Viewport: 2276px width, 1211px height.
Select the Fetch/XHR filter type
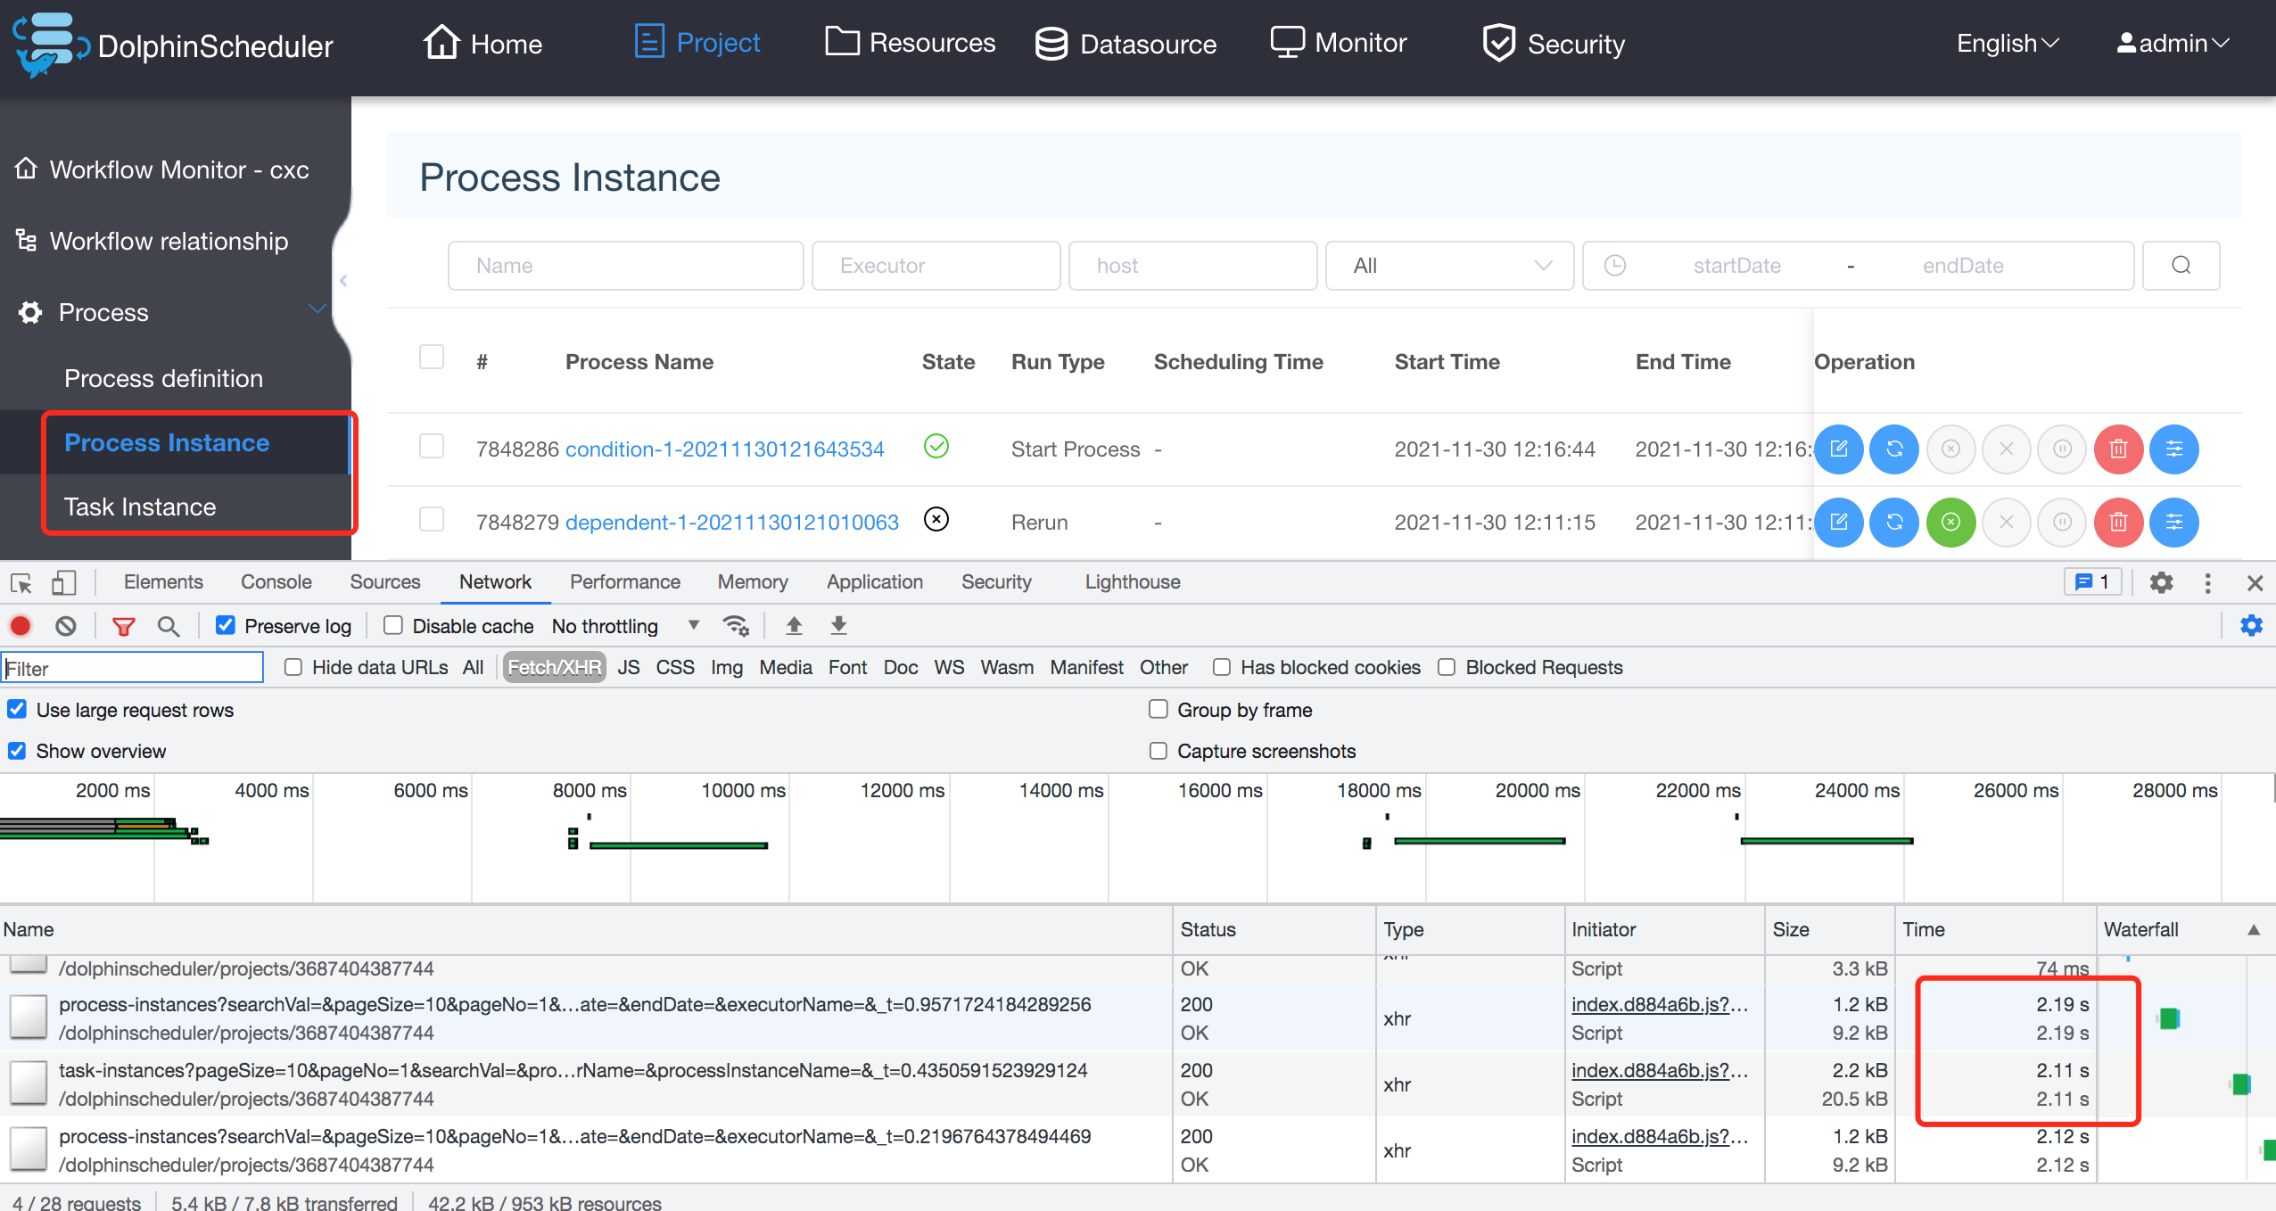click(554, 667)
